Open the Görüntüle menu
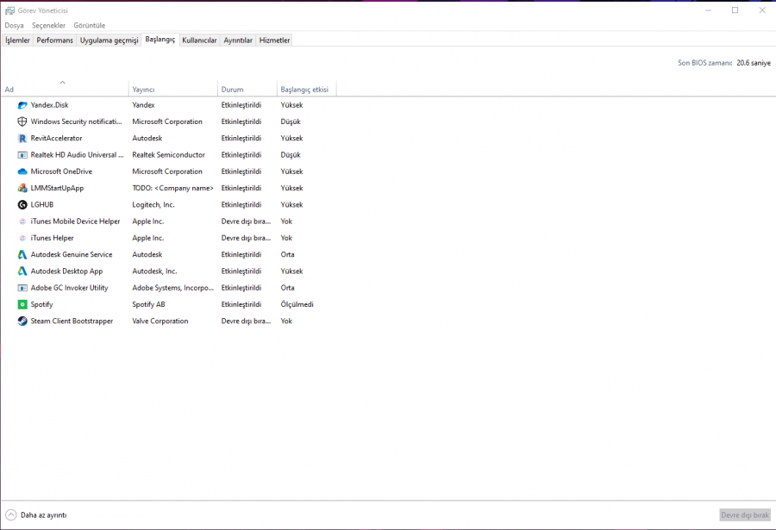The width and height of the screenshot is (776, 530). [89, 25]
